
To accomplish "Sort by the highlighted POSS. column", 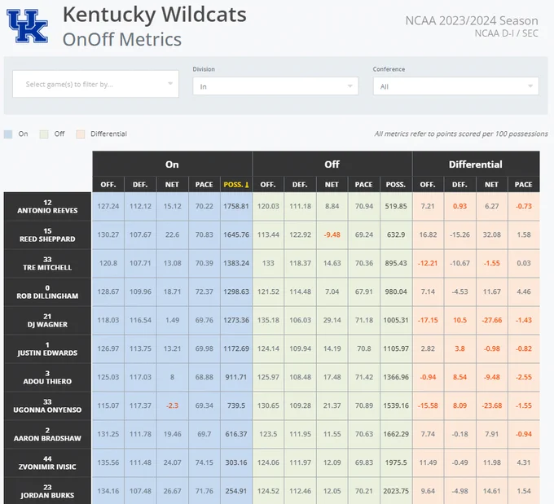I will click(x=236, y=184).
